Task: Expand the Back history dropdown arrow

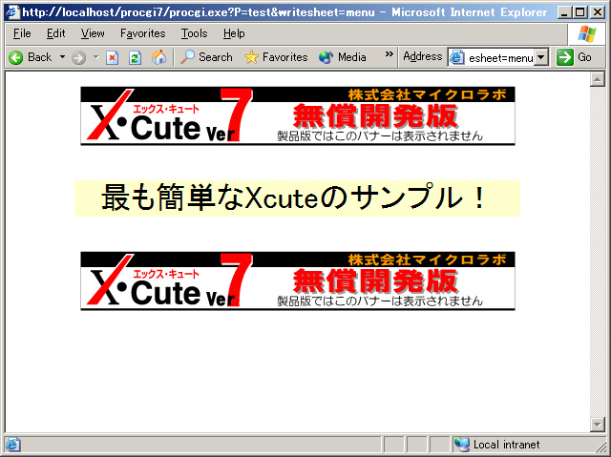Action: tap(62, 57)
